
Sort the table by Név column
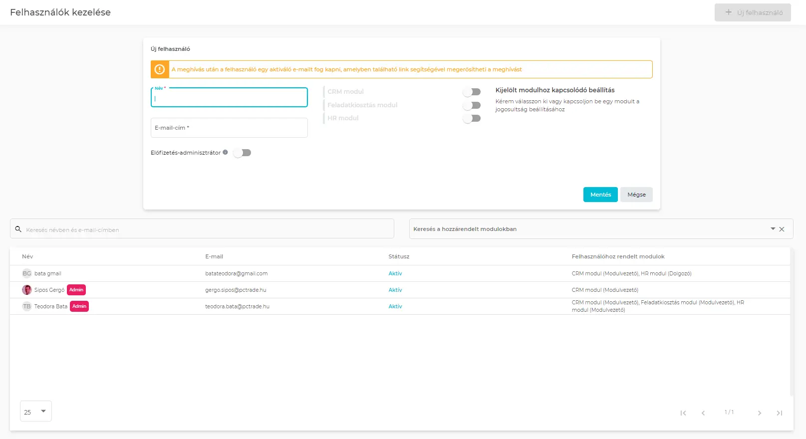[27, 256]
